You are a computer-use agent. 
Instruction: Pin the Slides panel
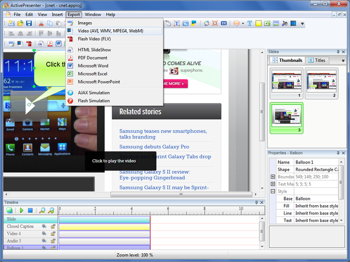tap(338, 52)
